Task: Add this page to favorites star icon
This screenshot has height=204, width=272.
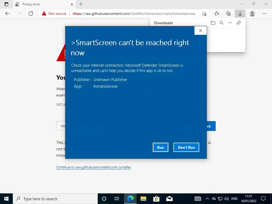Action: click(x=204, y=14)
